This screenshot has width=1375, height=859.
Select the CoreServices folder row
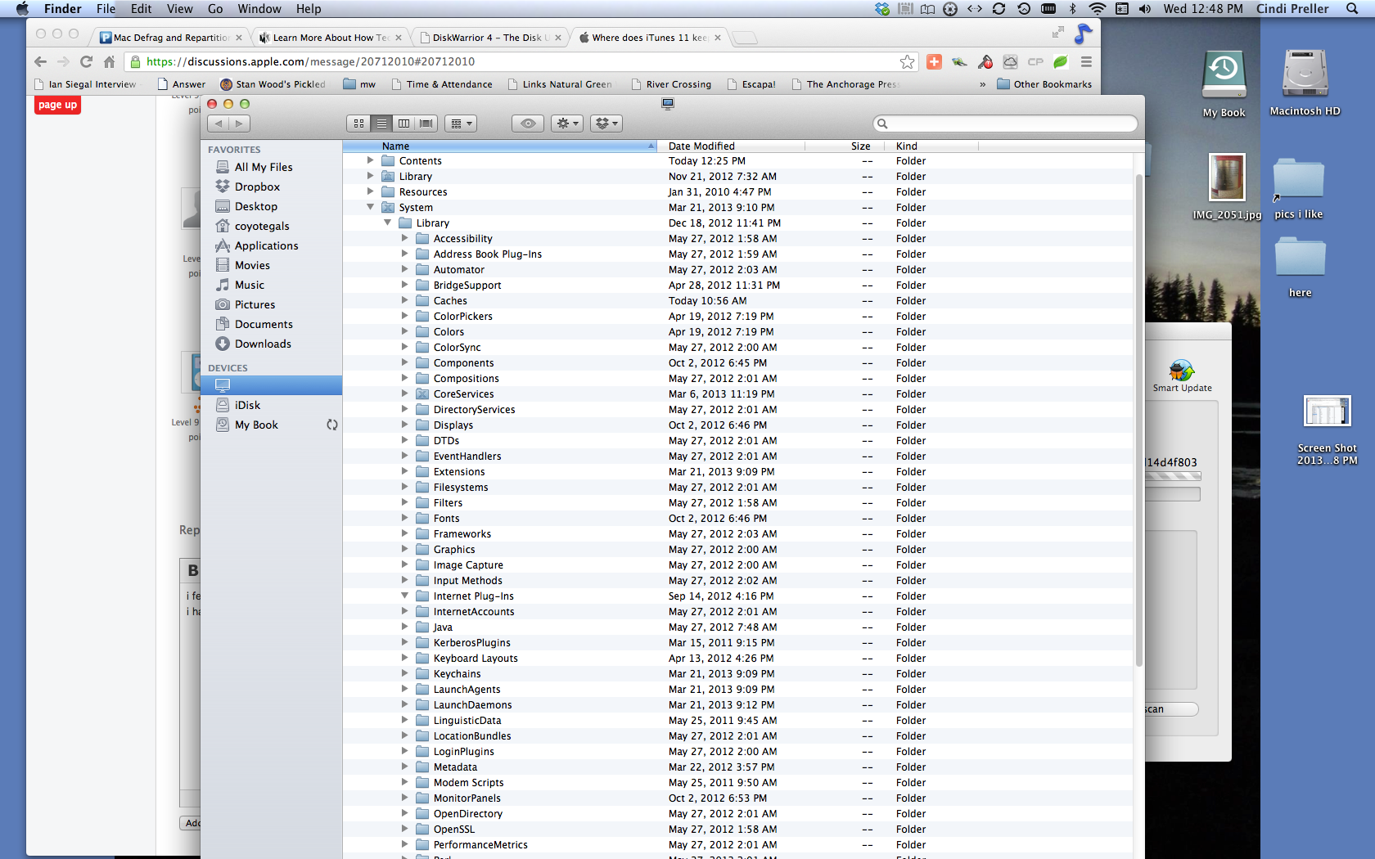(737, 394)
